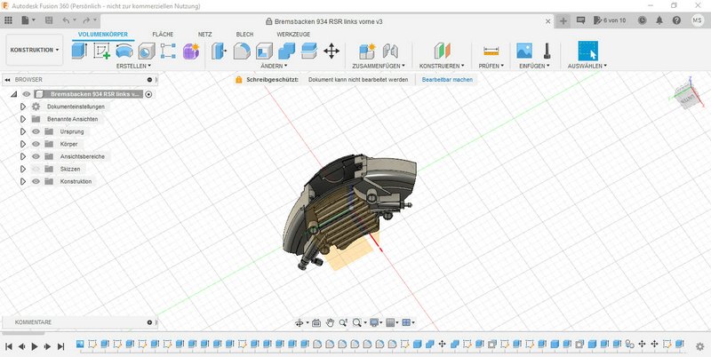Toggle visibility of Konstruktion browser folder
Screen dimensions: 711x357
[36, 181]
